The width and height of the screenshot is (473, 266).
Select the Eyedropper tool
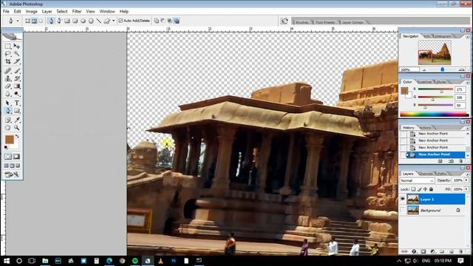(17, 120)
